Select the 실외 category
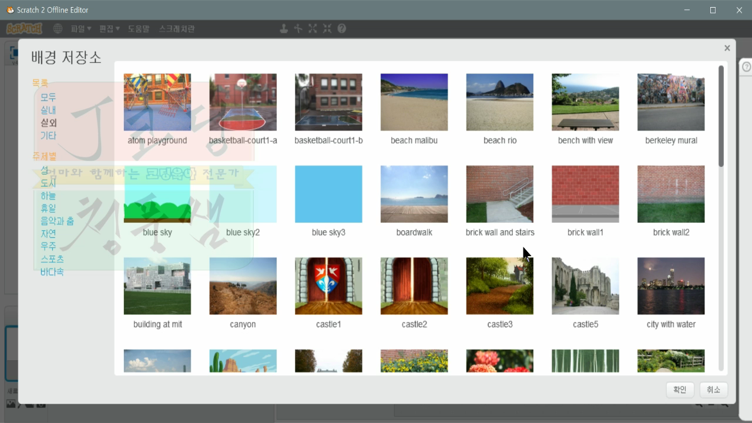 coord(48,123)
